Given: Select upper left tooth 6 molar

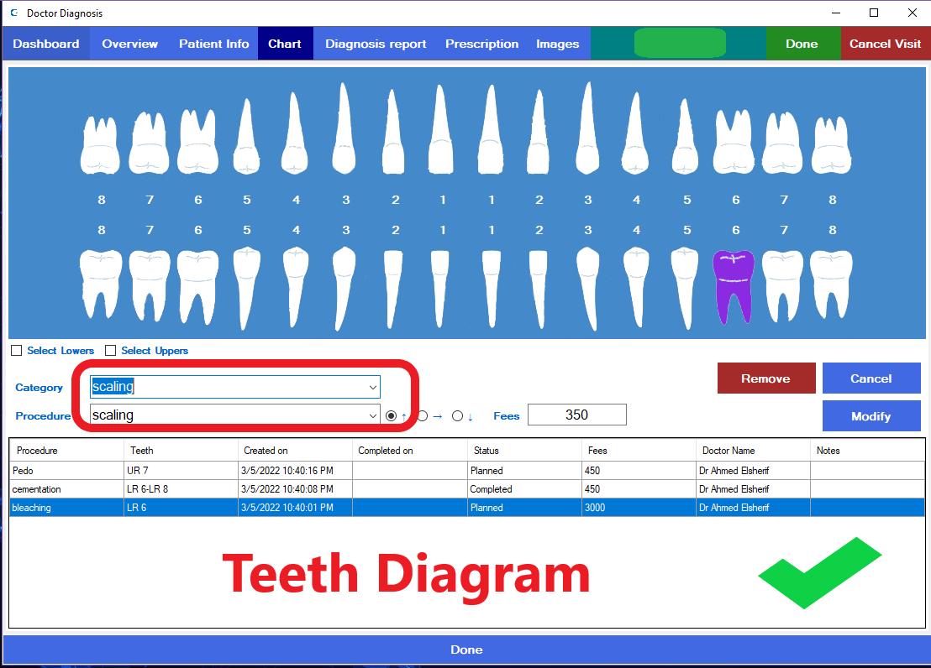Looking at the screenshot, I should click(734, 141).
